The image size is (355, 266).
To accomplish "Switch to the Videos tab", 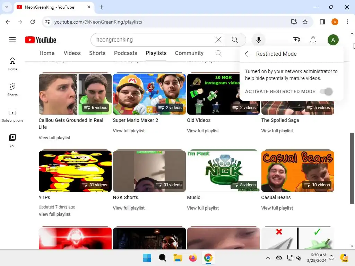I will (x=72, y=53).
